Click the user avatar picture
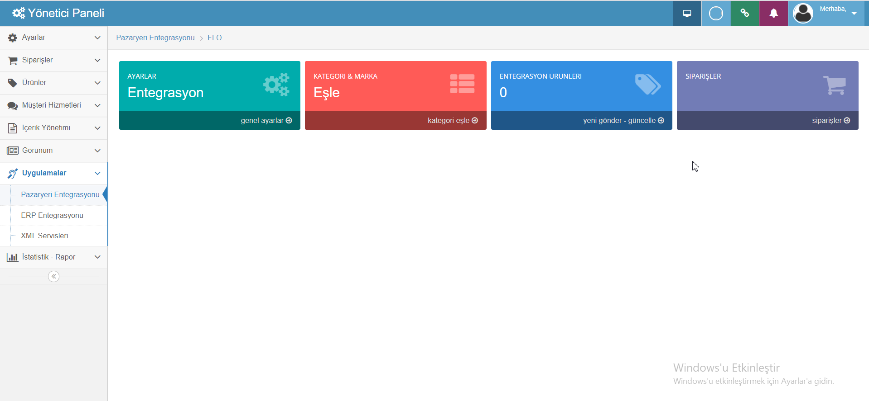Image resolution: width=869 pixels, height=401 pixels. (803, 13)
